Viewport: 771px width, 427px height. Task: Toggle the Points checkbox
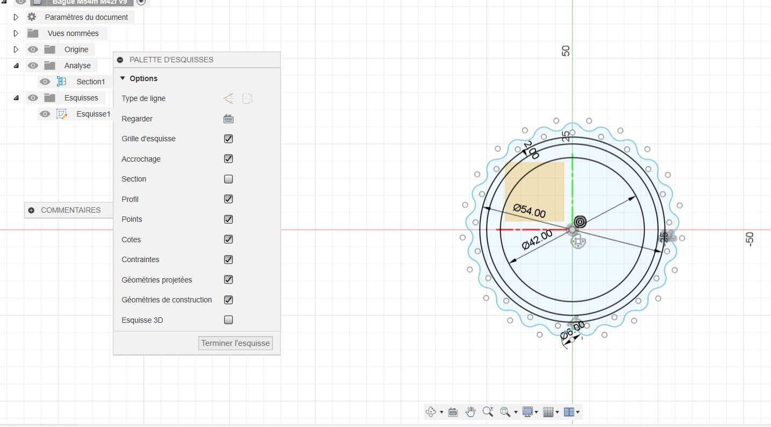(229, 219)
